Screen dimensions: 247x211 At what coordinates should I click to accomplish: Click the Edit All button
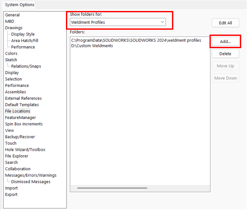225,23
